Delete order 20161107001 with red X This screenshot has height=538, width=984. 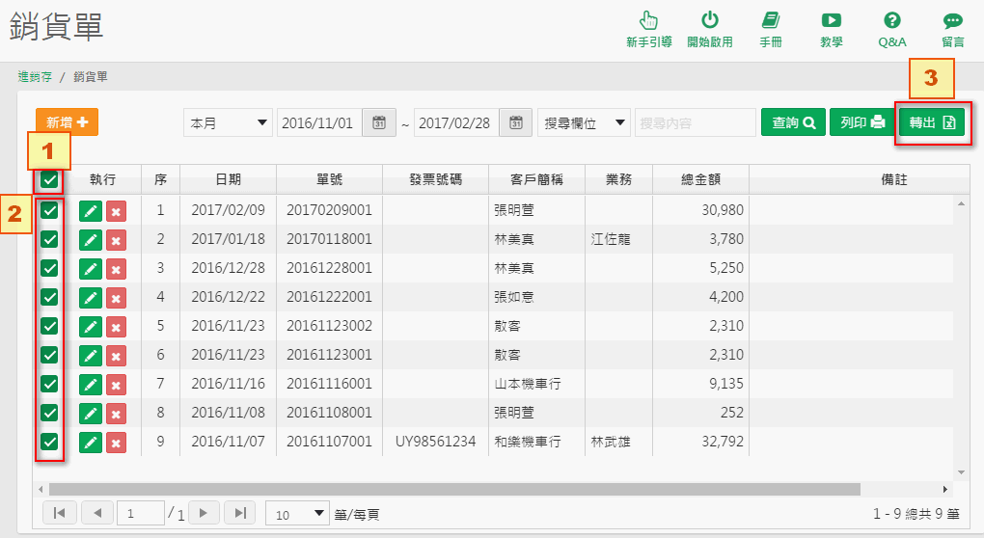(116, 442)
